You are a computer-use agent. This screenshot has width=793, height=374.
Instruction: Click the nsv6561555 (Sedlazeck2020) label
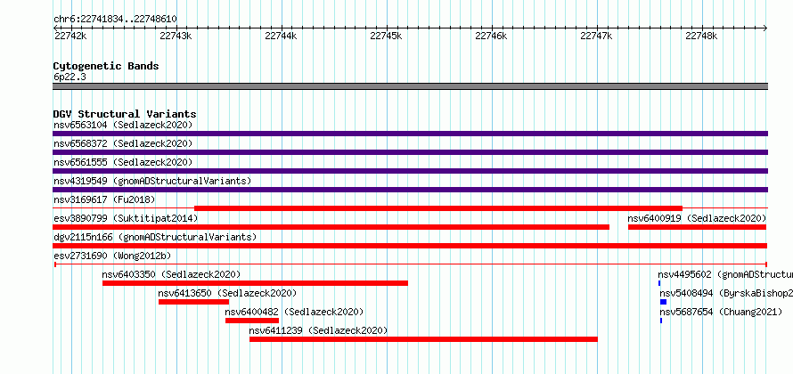pyautogui.click(x=123, y=162)
